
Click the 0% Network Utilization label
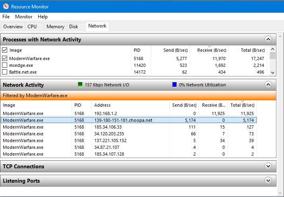(202, 85)
